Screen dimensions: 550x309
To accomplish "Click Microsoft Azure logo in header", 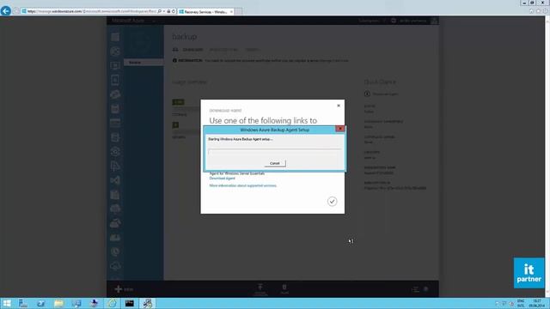I will [x=128, y=21].
